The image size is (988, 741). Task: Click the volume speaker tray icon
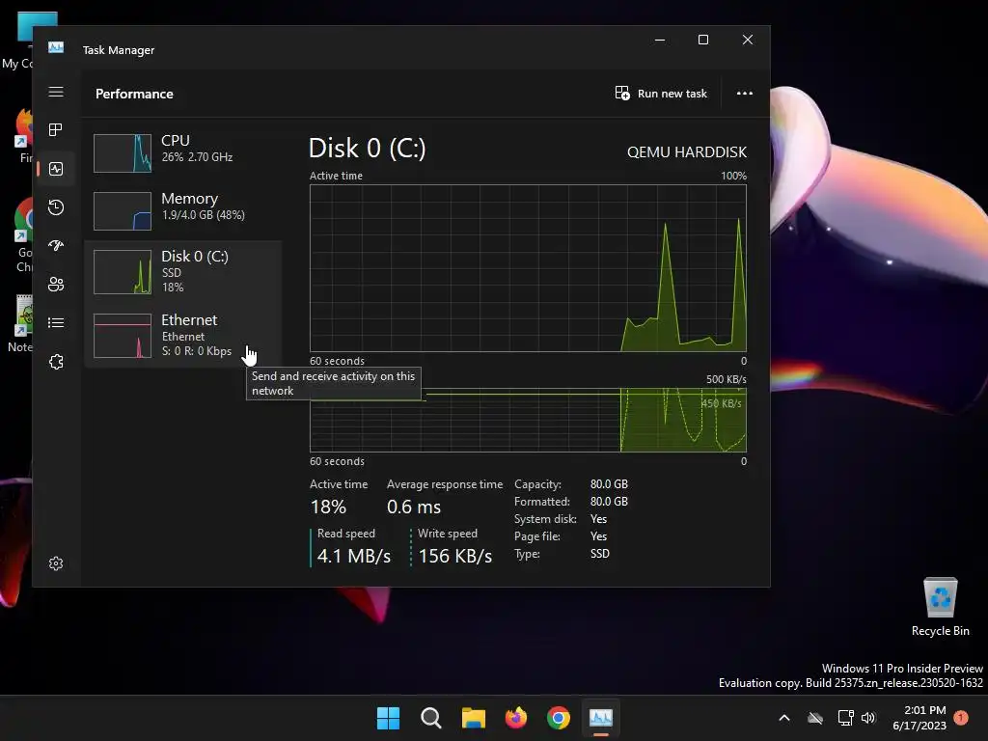click(868, 718)
